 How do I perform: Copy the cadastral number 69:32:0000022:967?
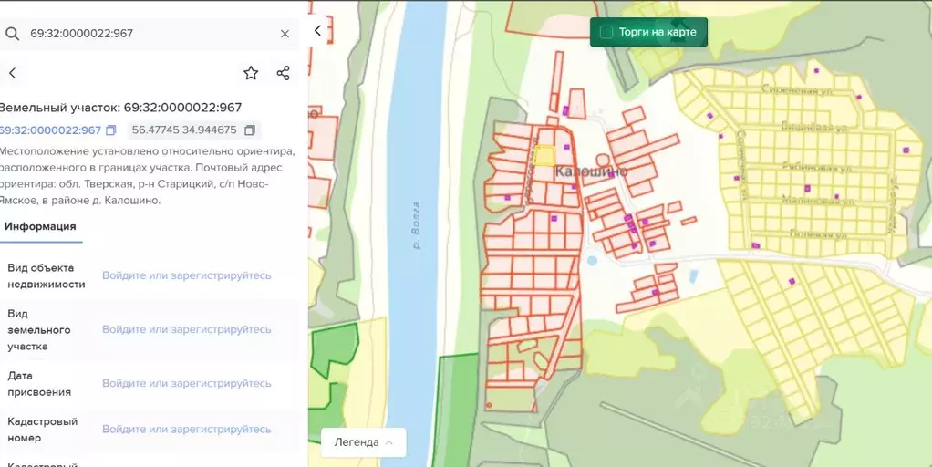111,130
